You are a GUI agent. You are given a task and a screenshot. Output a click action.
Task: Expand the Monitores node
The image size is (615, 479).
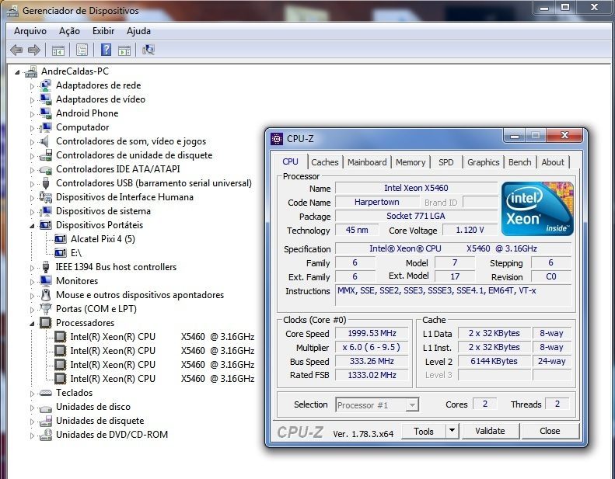[32, 282]
